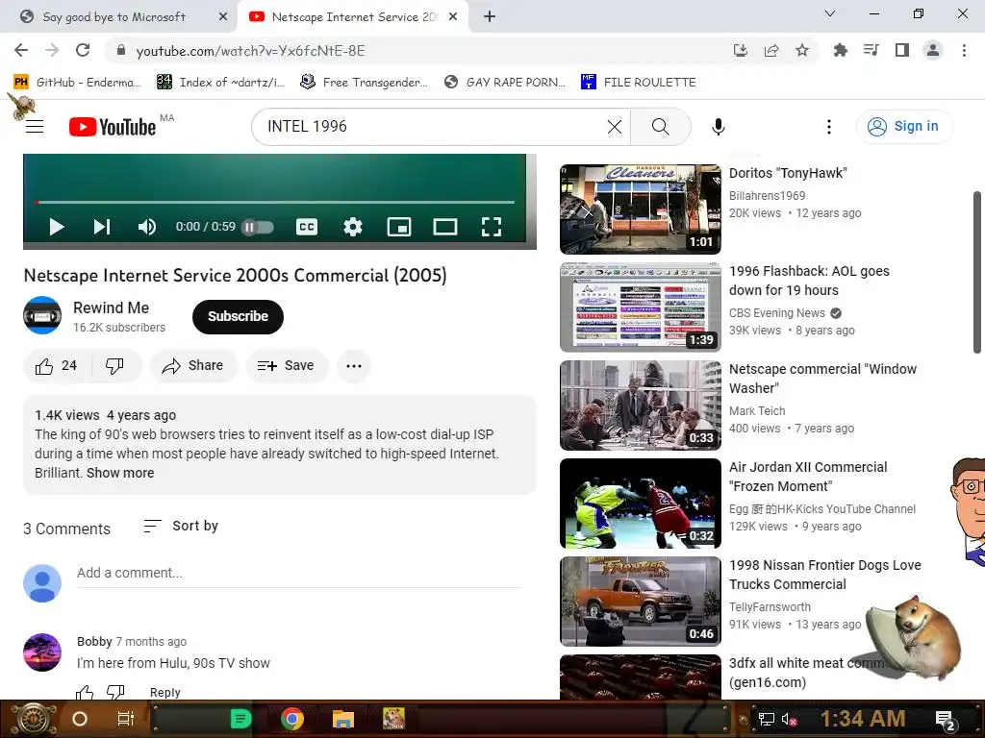Dislike this video
The width and height of the screenshot is (985, 738).
115,366
